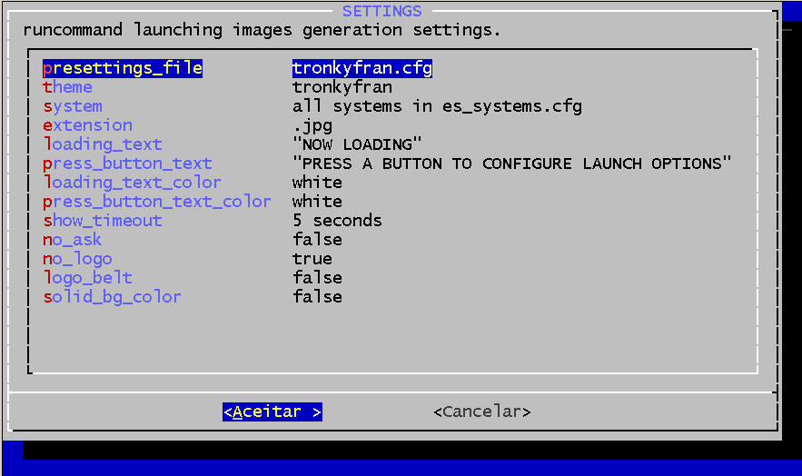The image size is (802, 476).
Task: Select press_button_text menu entry
Action: point(127,164)
